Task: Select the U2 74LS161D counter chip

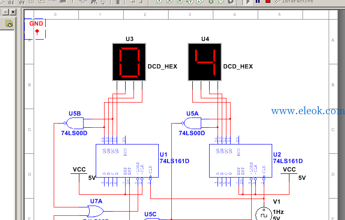Action: (240, 161)
